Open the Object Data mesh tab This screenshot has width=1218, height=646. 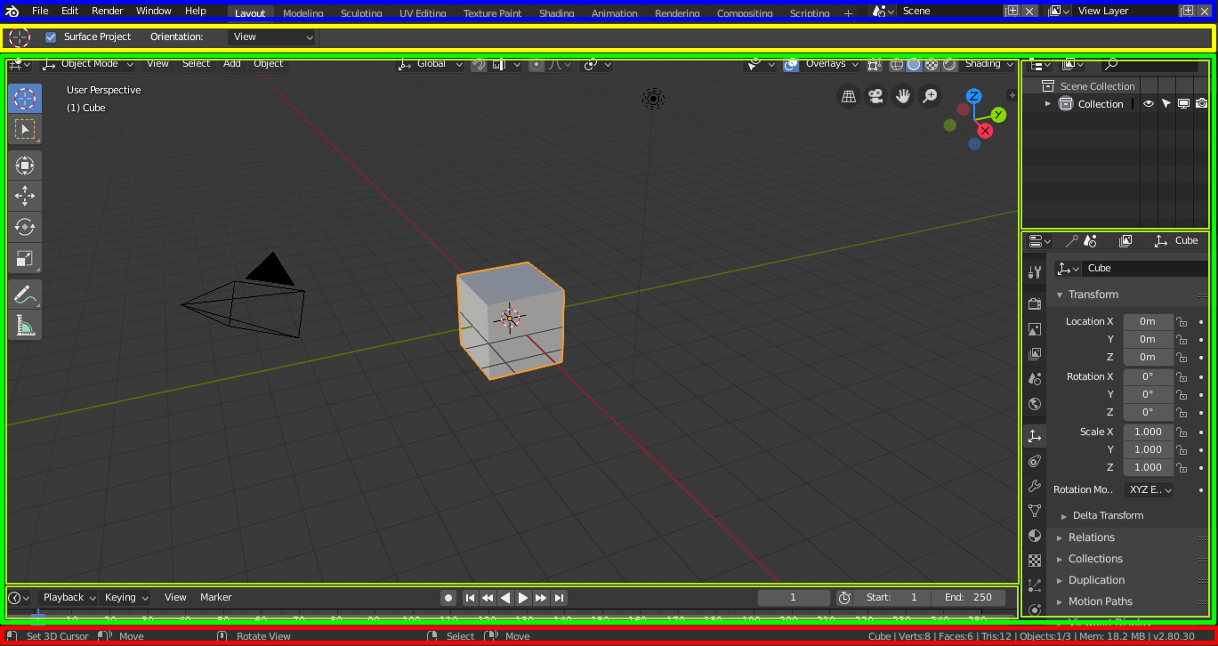[1034, 511]
